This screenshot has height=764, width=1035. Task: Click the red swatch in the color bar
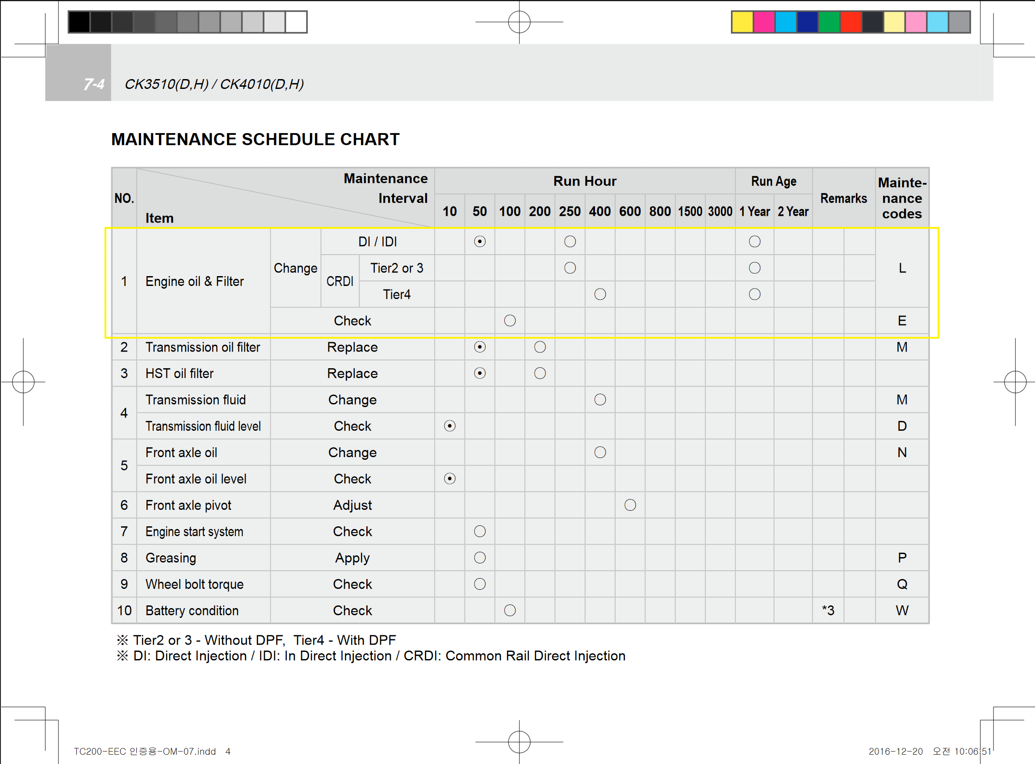point(851,22)
